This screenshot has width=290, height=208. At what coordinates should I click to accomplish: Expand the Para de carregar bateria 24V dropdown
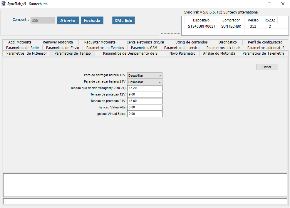coord(145,82)
